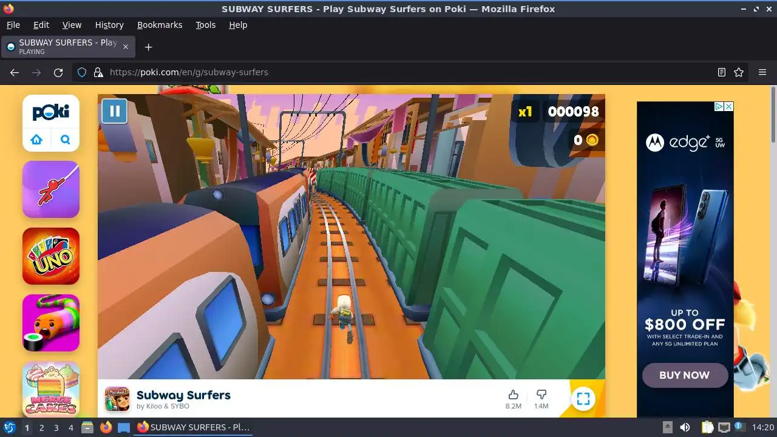Screen dimensions: 777x437
Task: Open clipboard manager tray icon
Action: (x=707, y=427)
